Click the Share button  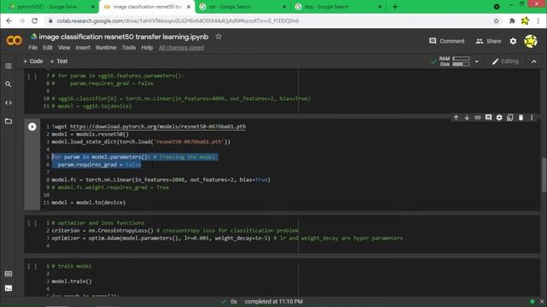tap(488, 41)
